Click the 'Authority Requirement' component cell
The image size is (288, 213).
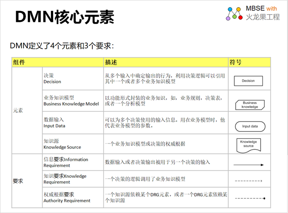(x=73, y=197)
